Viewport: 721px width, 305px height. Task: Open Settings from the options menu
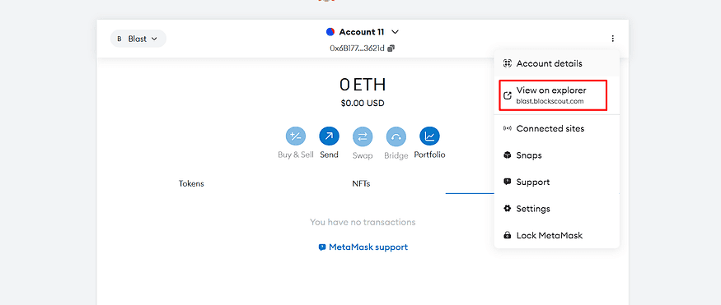(x=557, y=209)
